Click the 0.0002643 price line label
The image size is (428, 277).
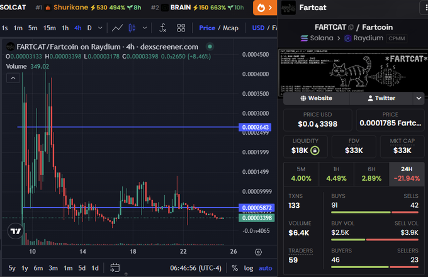tap(255, 127)
